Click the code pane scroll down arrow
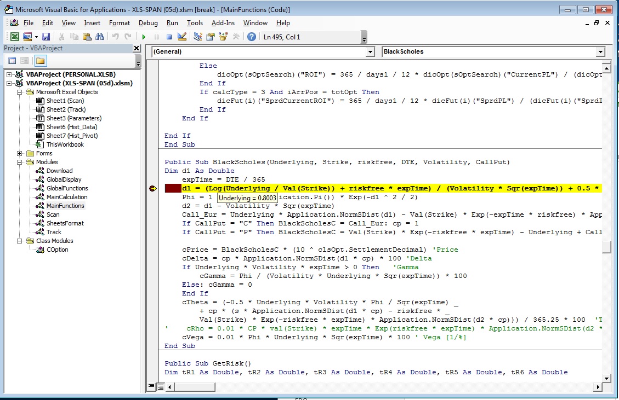619x400 pixels. coord(607,378)
